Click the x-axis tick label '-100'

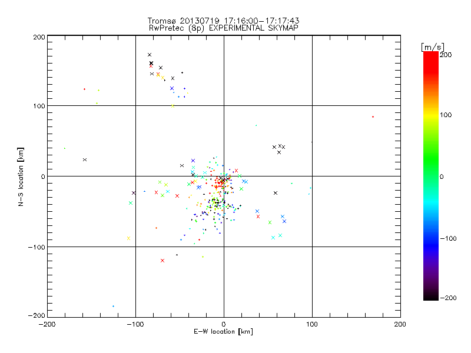(x=135, y=324)
